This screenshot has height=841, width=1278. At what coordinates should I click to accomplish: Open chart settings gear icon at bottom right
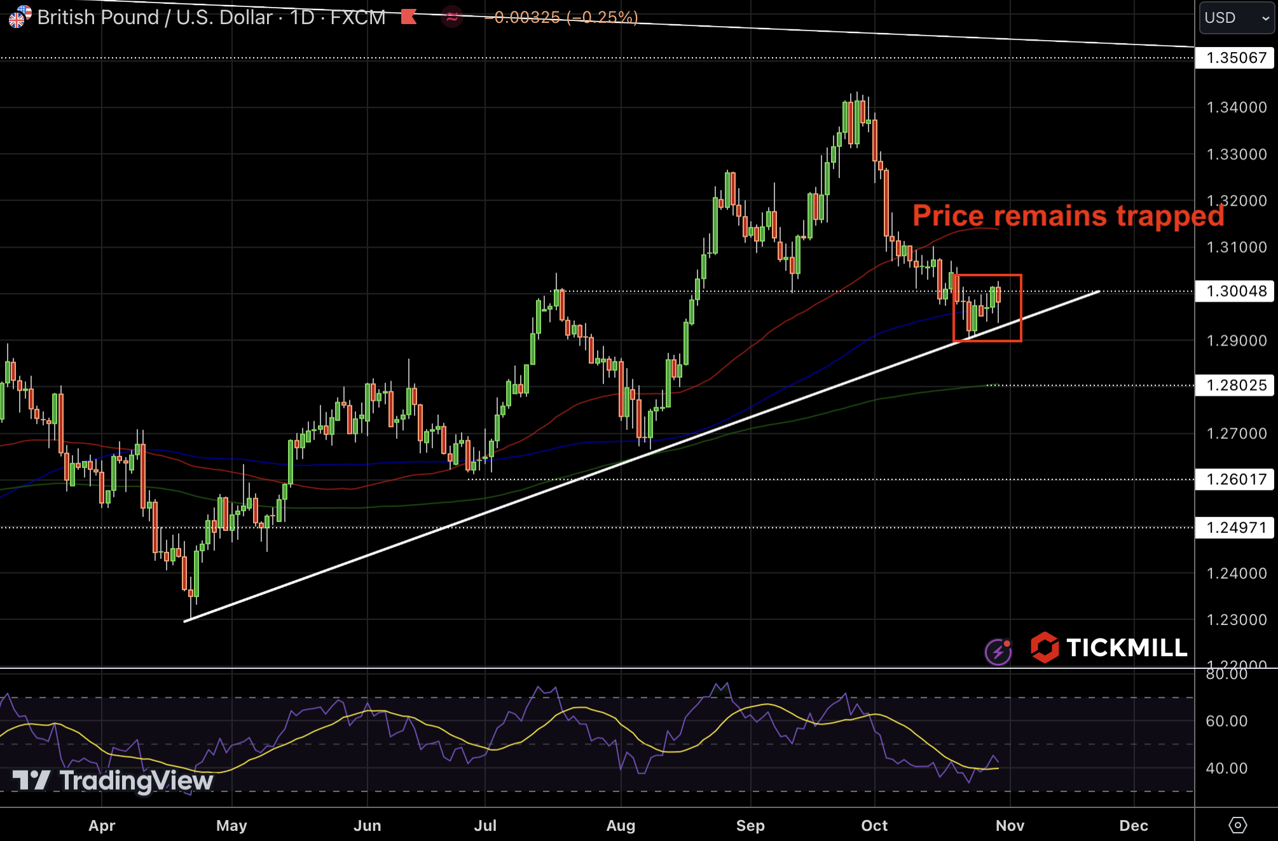tap(1237, 825)
